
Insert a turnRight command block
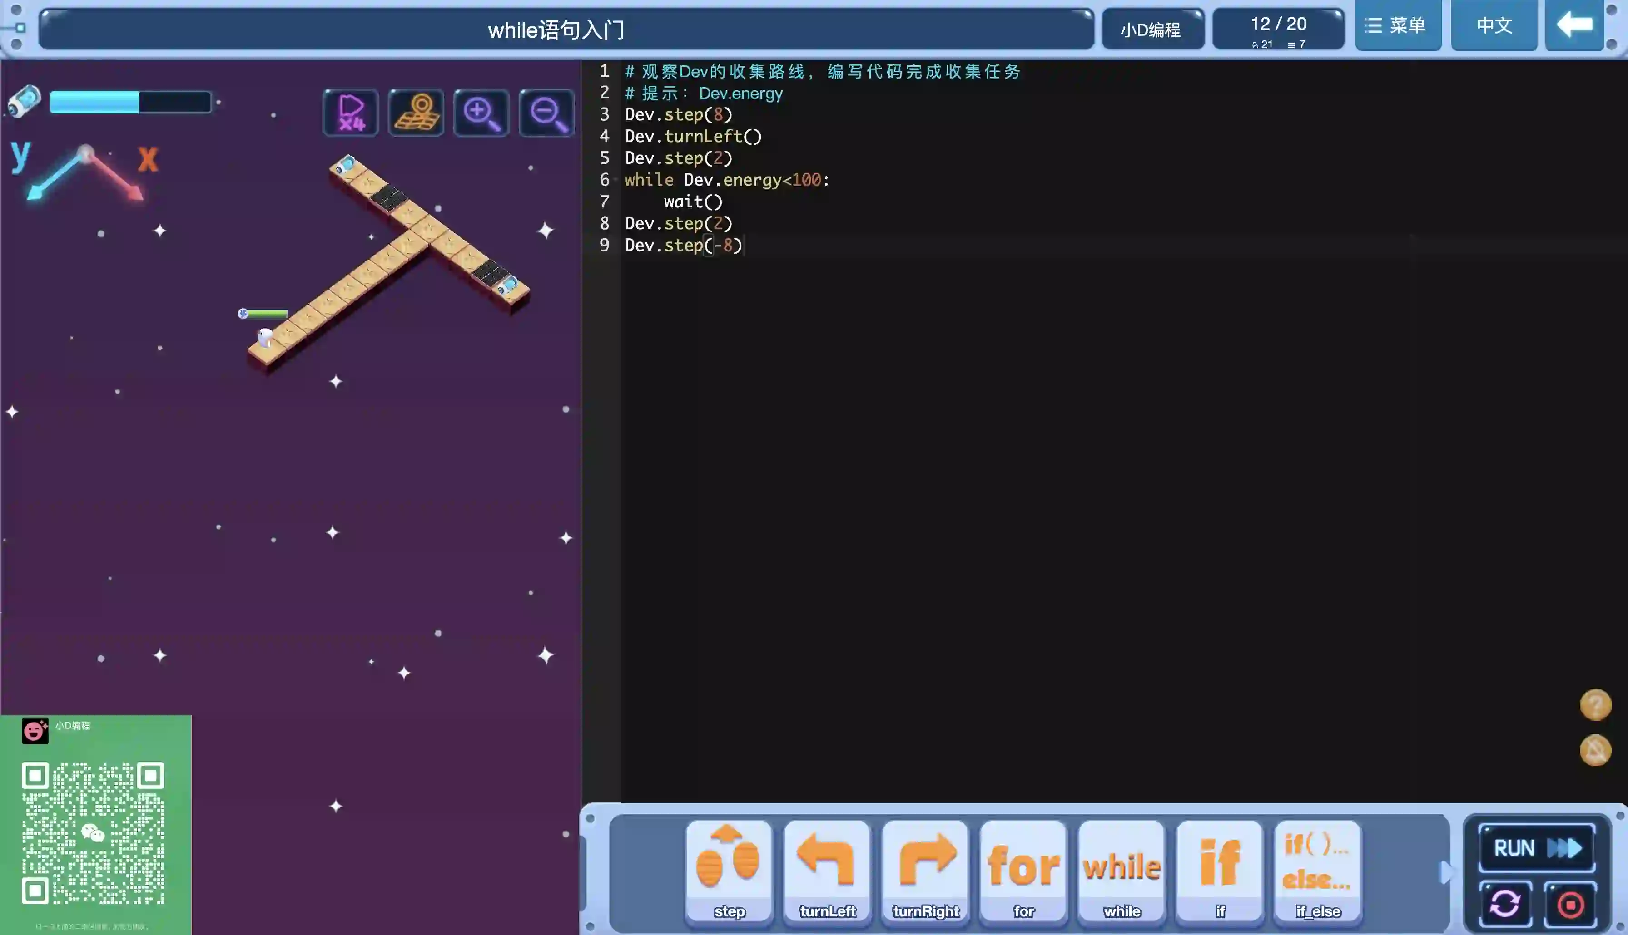[x=925, y=871]
